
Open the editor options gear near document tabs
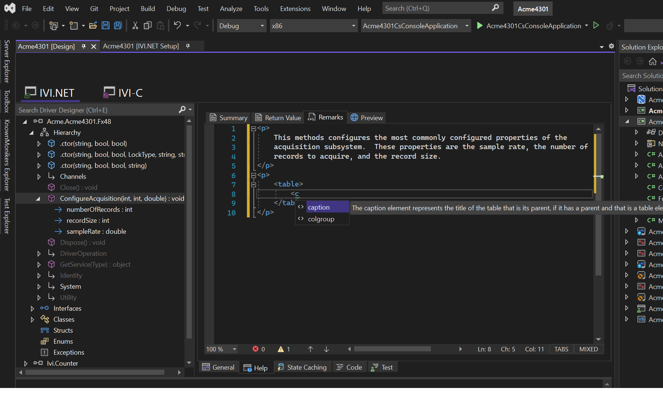pyautogui.click(x=611, y=47)
